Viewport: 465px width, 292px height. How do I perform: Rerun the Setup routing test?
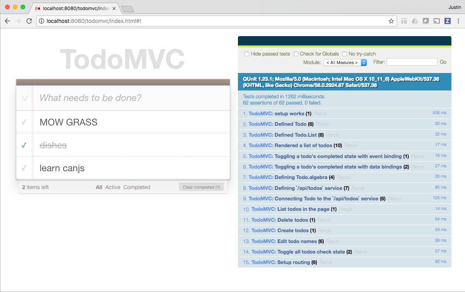click(326, 262)
